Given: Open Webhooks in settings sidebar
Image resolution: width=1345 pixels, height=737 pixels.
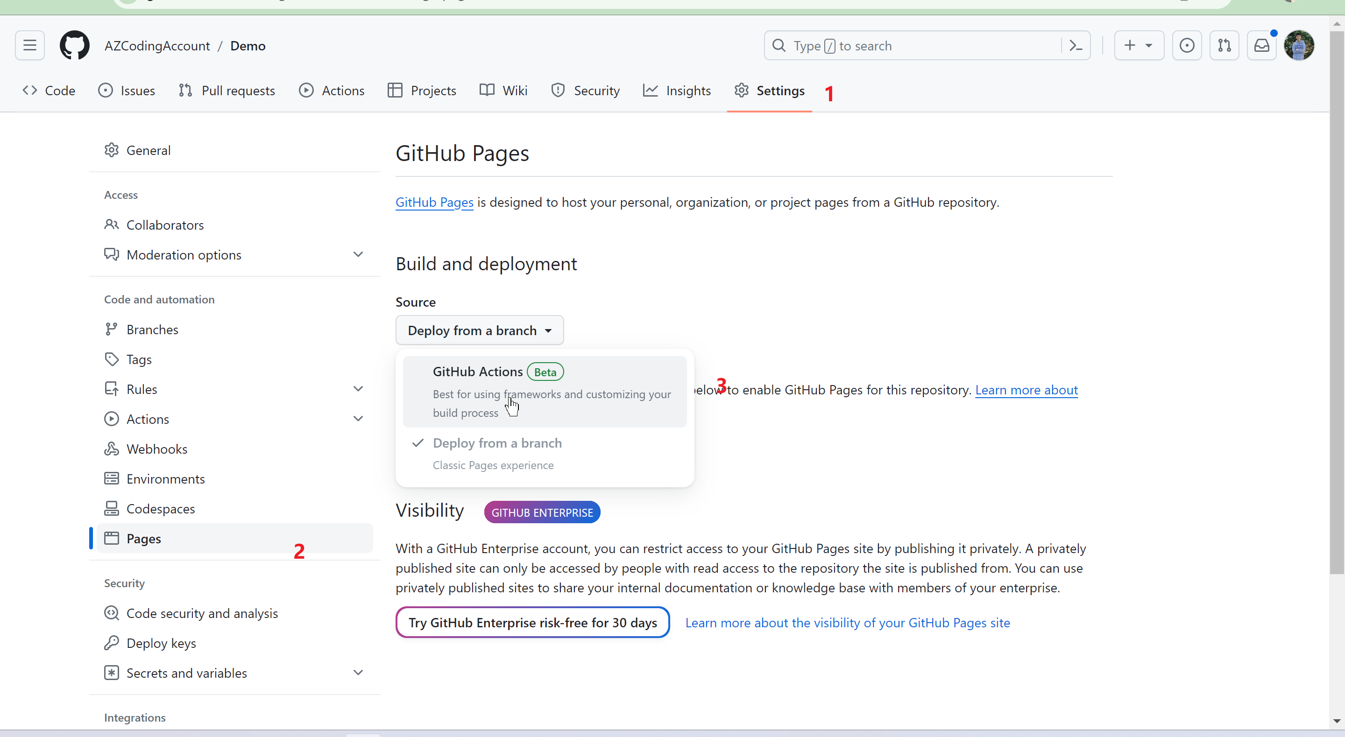Looking at the screenshot, I should (x=156, y=449).
